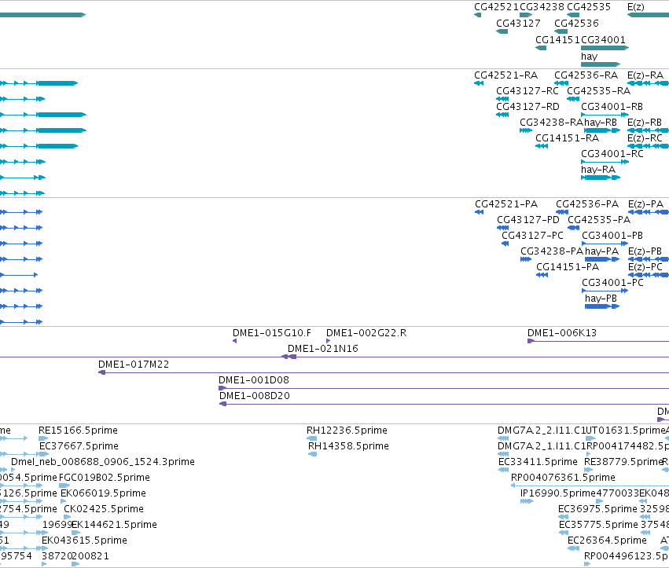Click BAC end label DME1-015G10.F
Screen dimensions: 669x568
coord(272,333)
